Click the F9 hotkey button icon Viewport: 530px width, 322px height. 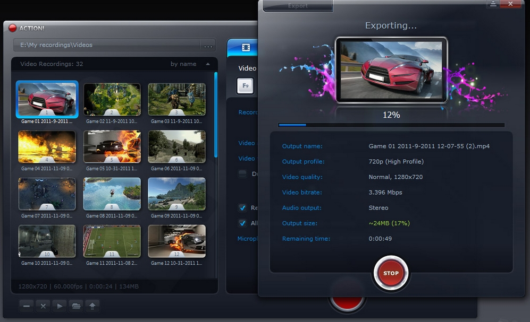(244, 85)
